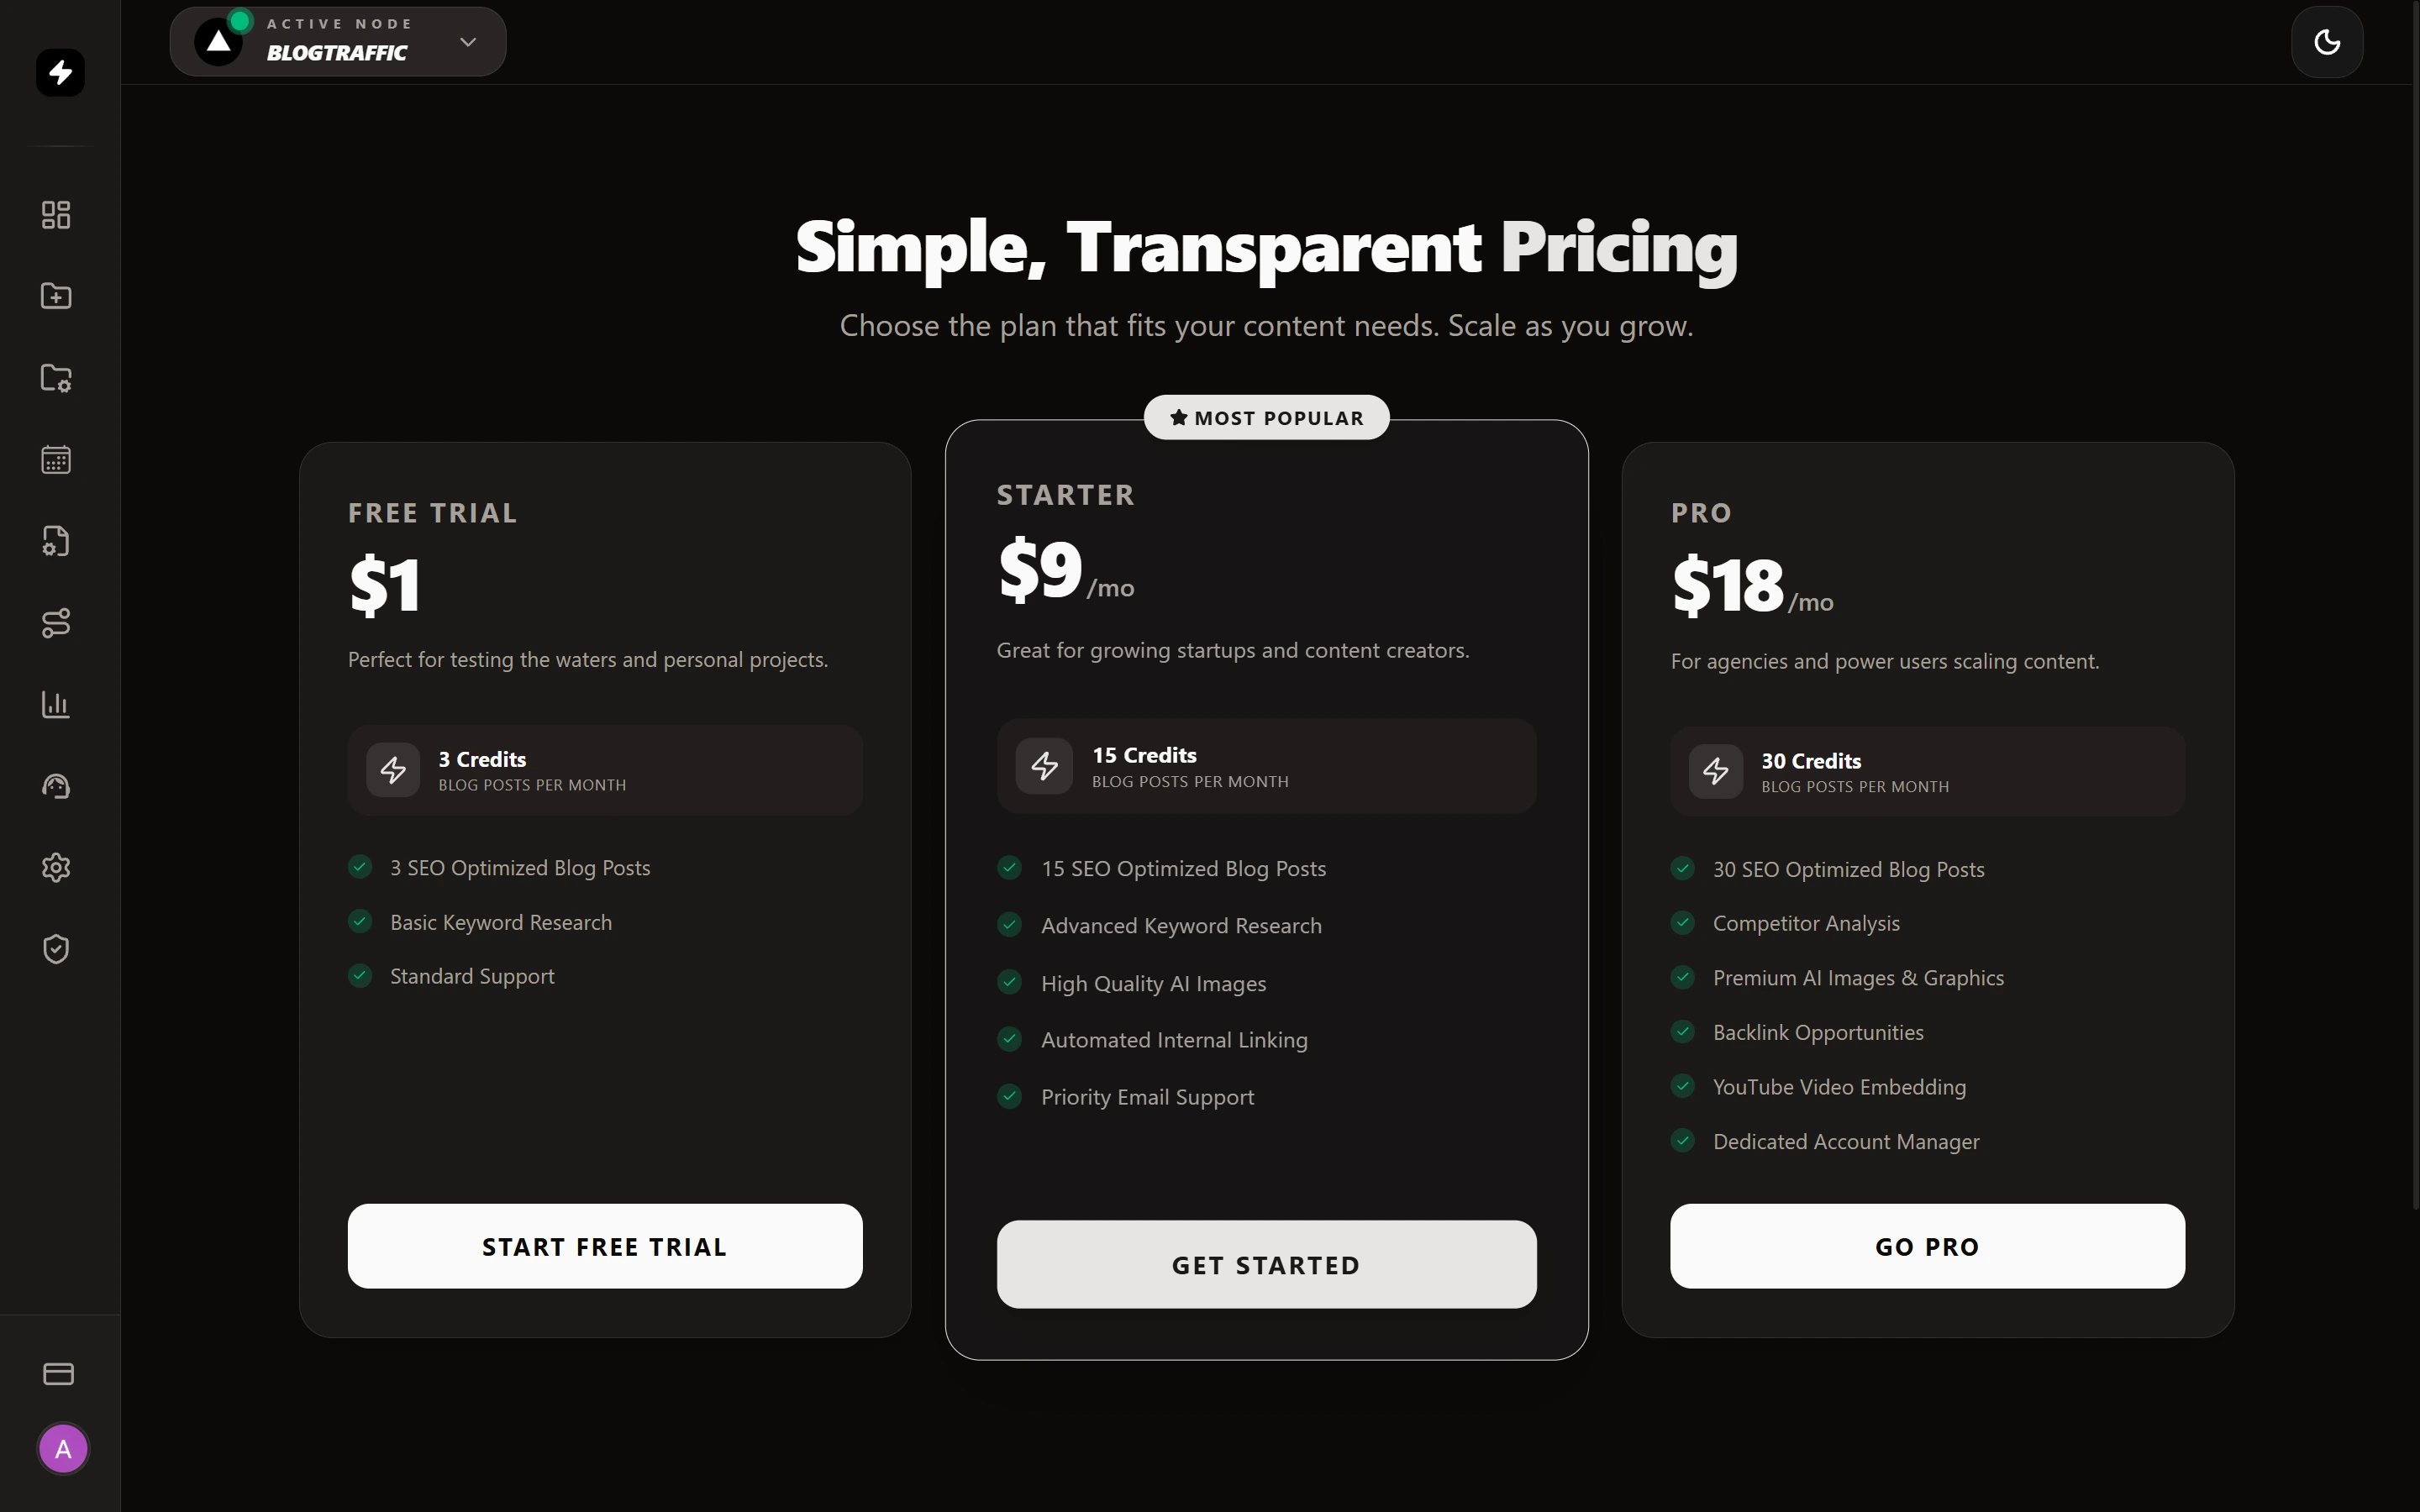
Task: Open support using the headset icon
Action: [x=57, y=786]
